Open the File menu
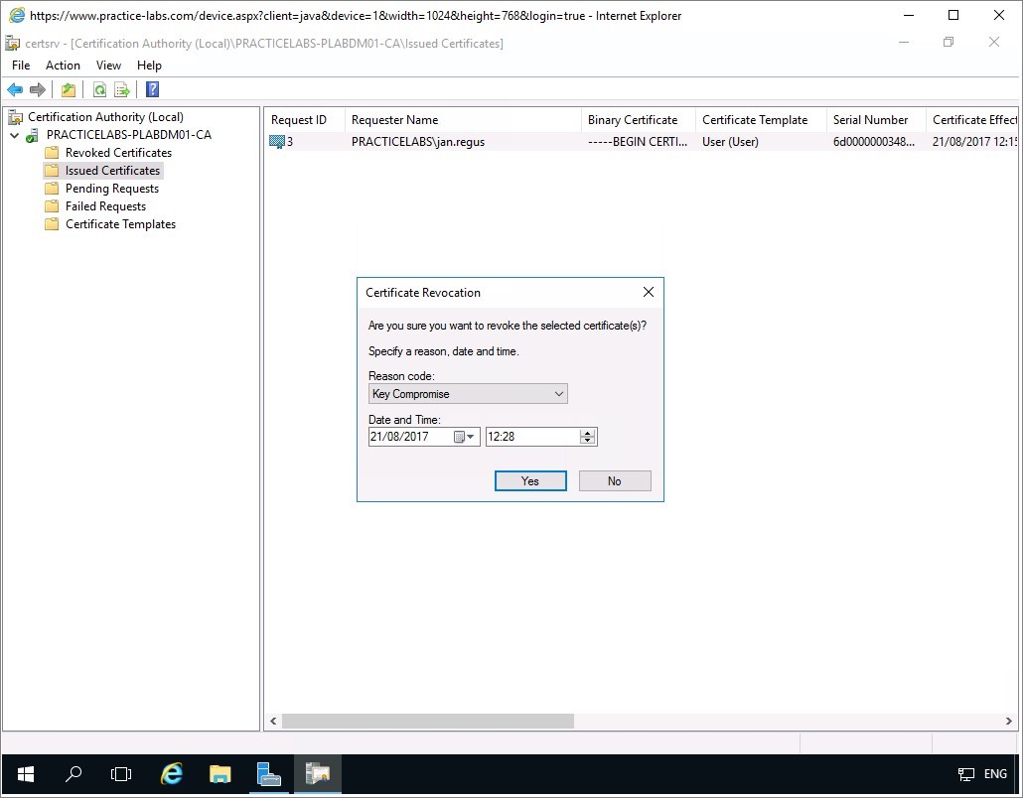The height and width of the screenshot is (798, 1023). 21,66
